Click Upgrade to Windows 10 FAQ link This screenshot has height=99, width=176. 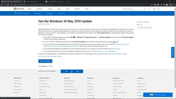[x=117, y=54]
